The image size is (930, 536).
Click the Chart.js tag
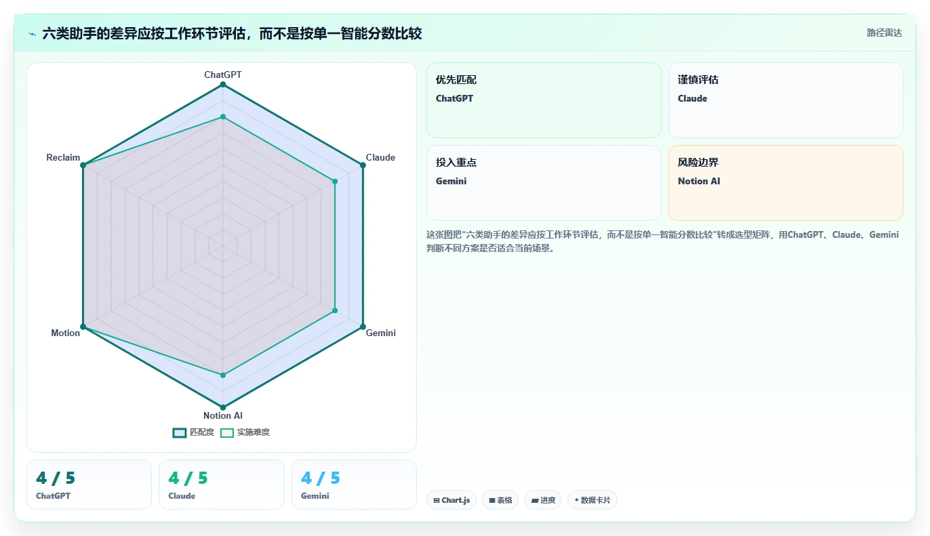[x=451, y=500]
